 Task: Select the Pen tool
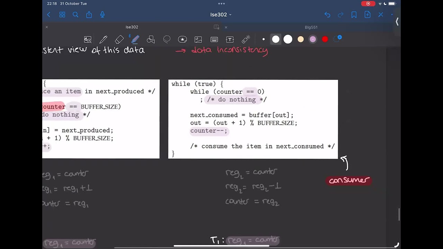coord(103,39)
